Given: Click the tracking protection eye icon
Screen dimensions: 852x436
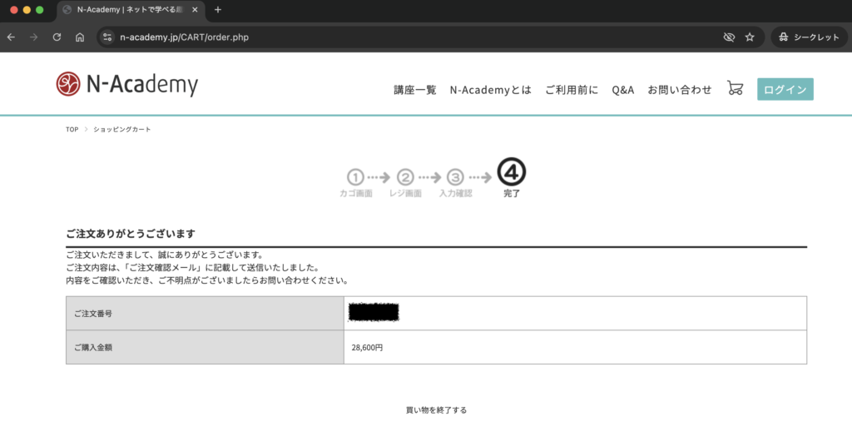Looking at the screenshot, I should click(729, 37).
